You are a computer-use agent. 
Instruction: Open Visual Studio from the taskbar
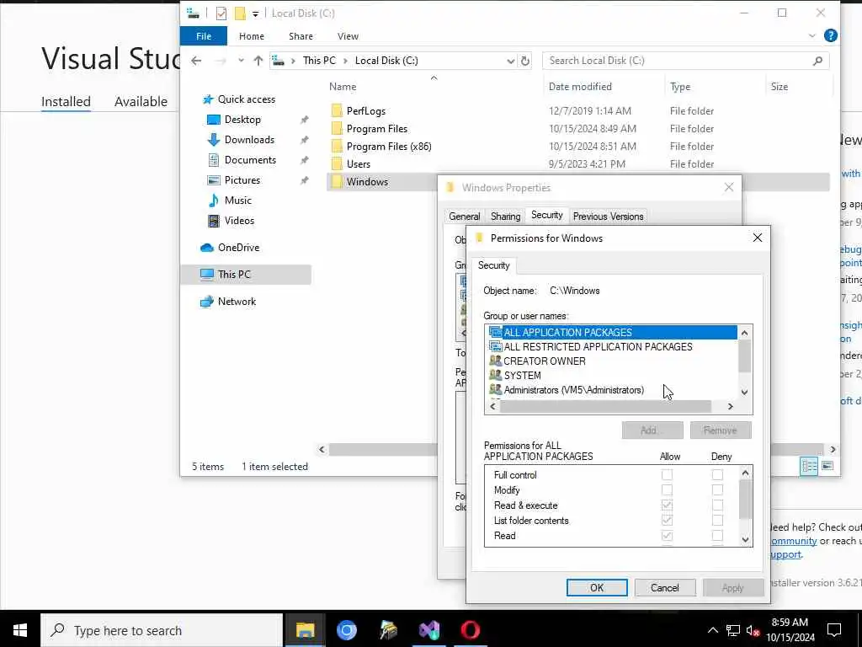click(428, 630)
